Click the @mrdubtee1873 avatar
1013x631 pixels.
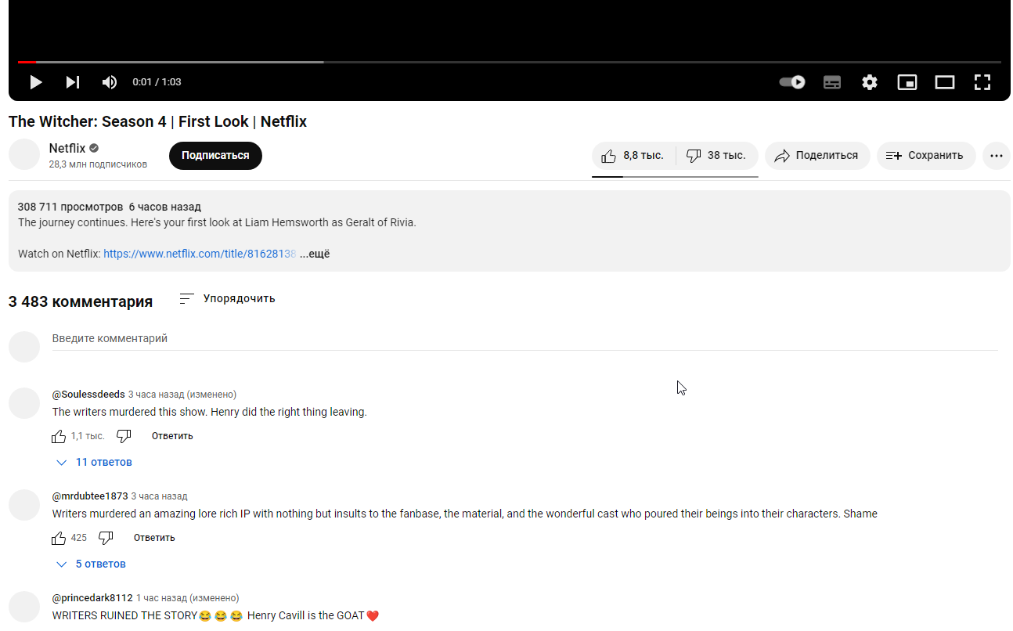pos(24,505)
